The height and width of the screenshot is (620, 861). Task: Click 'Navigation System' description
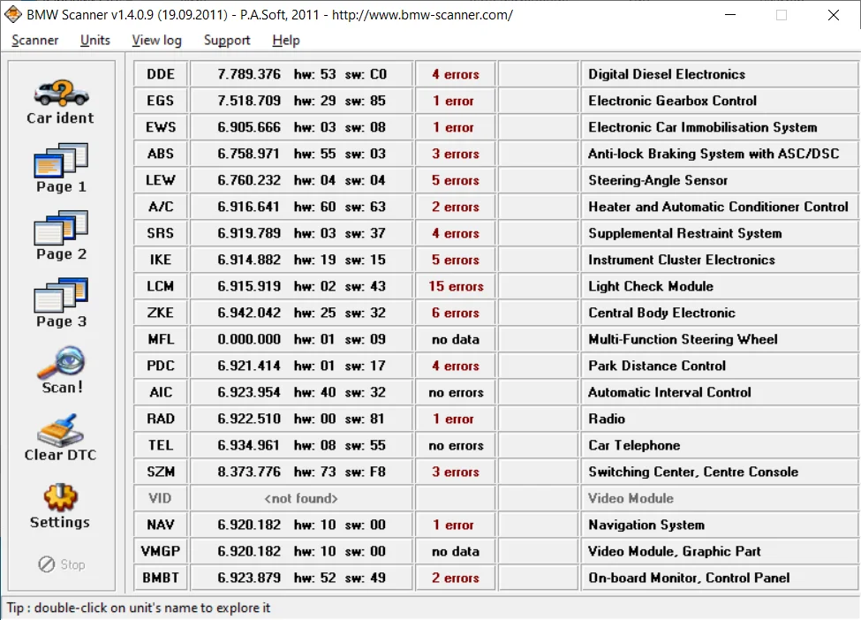pos(646,525)
